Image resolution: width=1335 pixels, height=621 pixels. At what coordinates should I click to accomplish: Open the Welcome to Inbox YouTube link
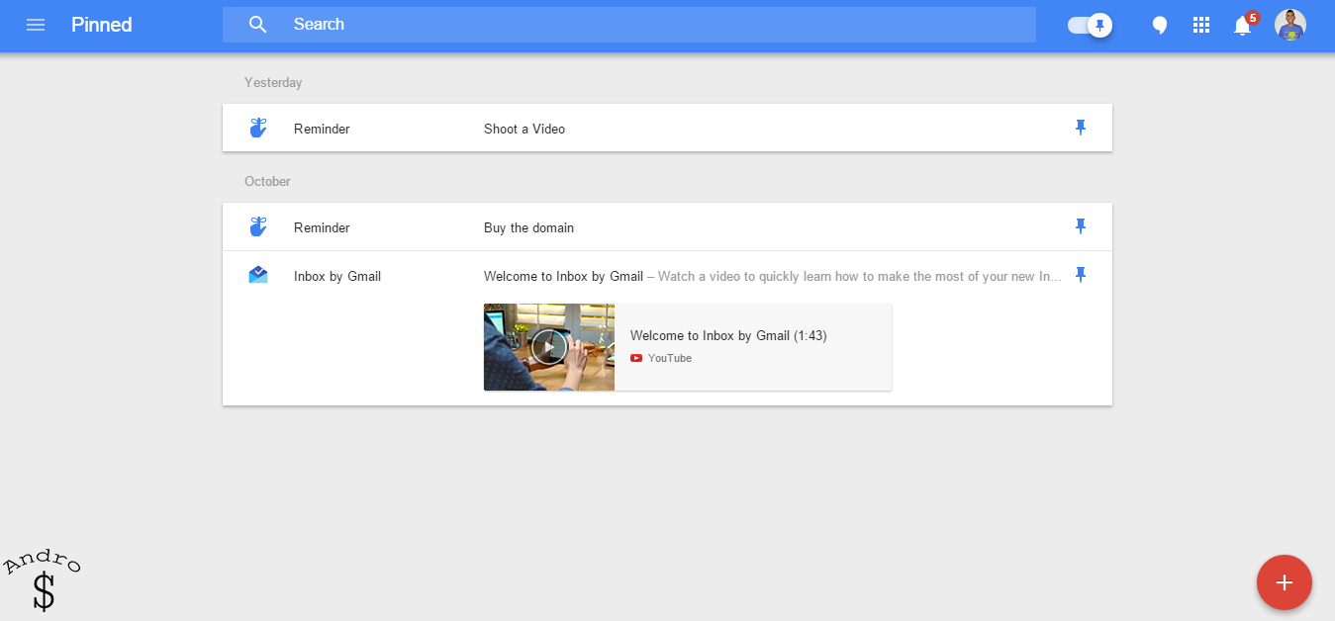[x=752, y=347]
